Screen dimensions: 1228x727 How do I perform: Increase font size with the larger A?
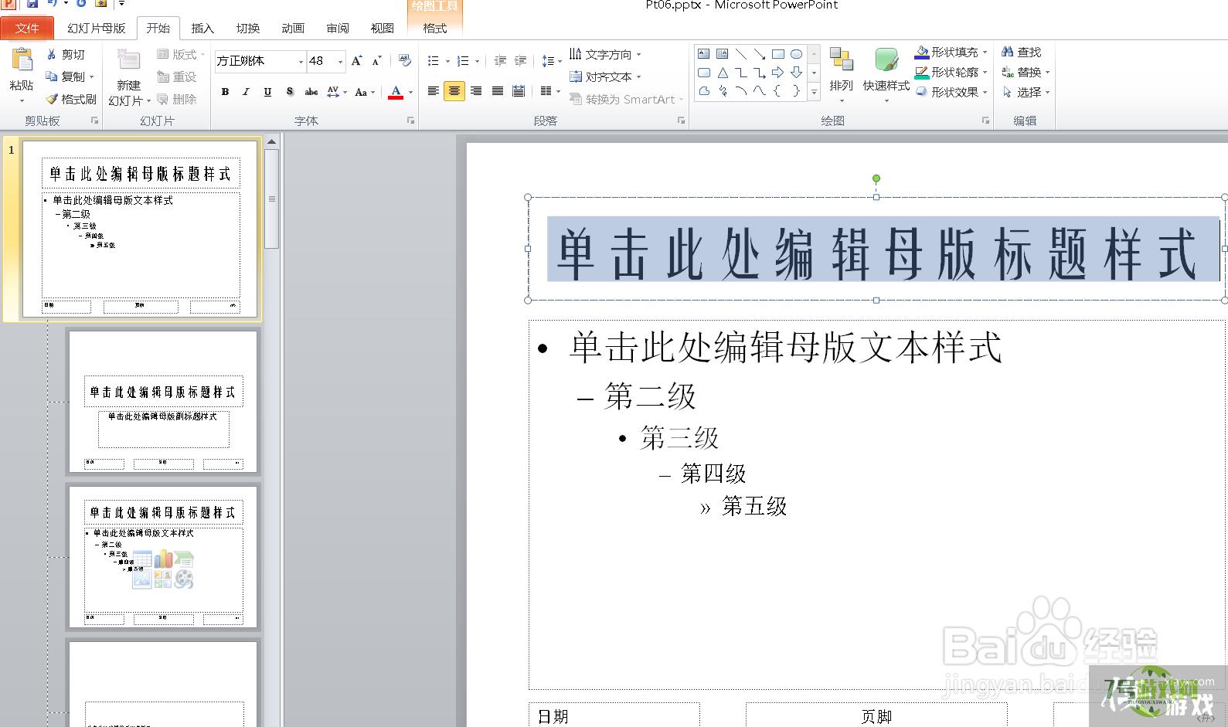[x=356, y=60]
